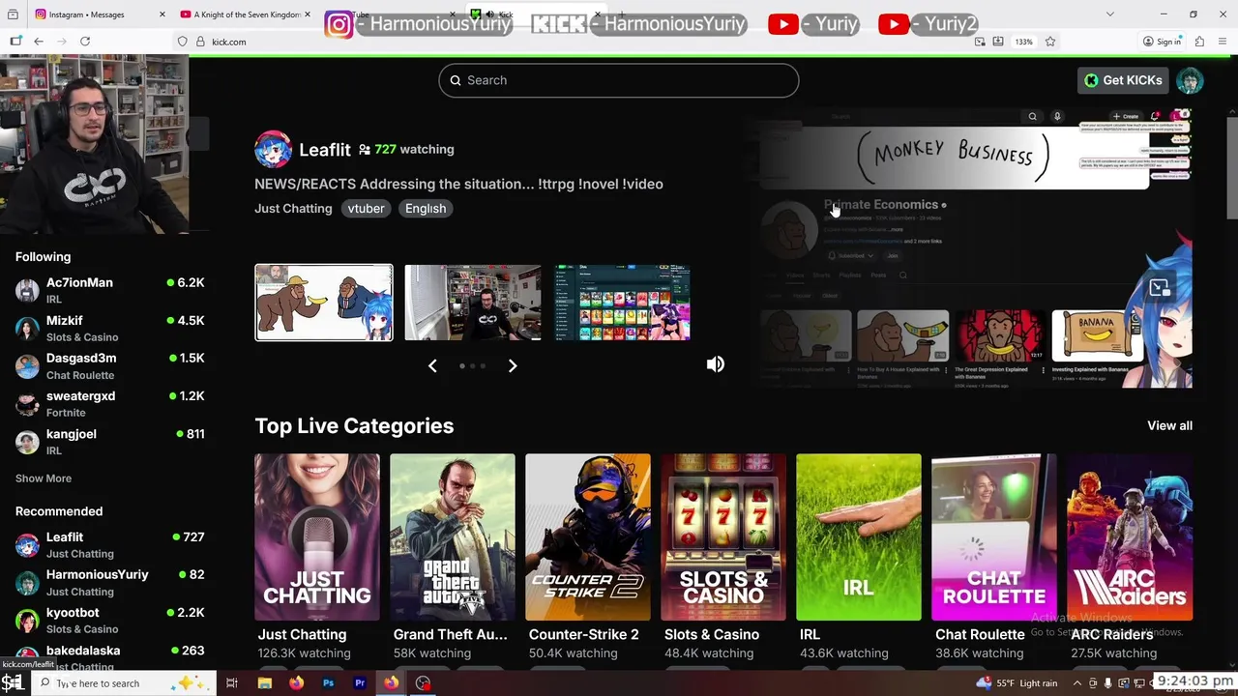
Task: Select the slots grid carousel thumbnail
Action: [622, 303]
